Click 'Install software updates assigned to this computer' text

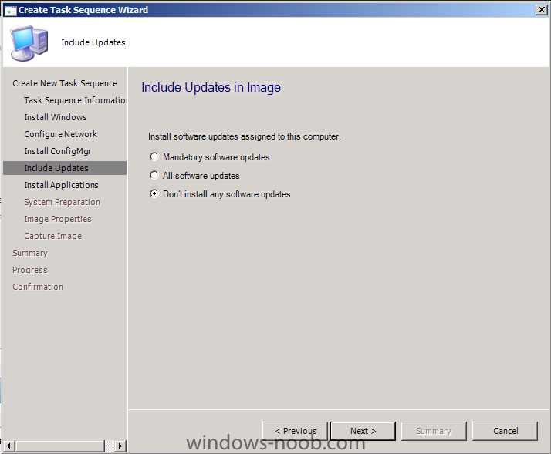point(244,136)
